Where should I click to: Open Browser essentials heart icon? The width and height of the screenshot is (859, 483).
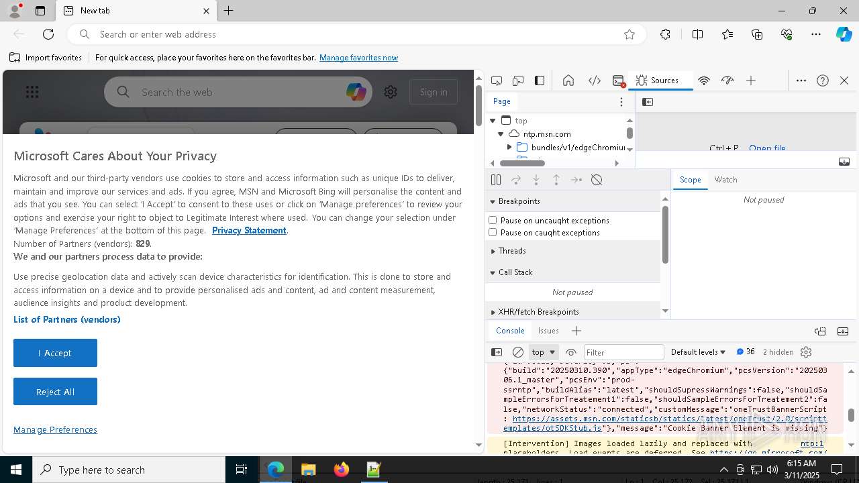(787, 34)
